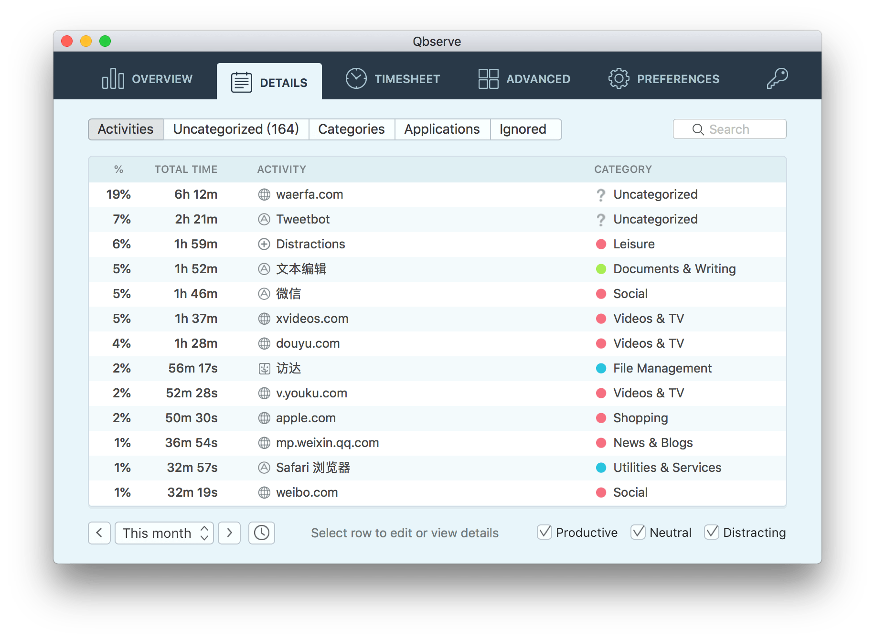Sort by the % column header
This screenshot has height=640, width=875.
(118, 170)
